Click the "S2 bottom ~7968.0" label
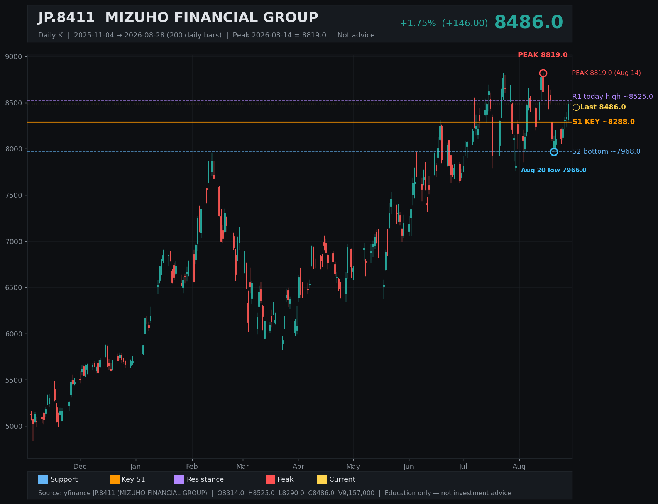Viewport: 658px width, 504px height. point(606,151)
